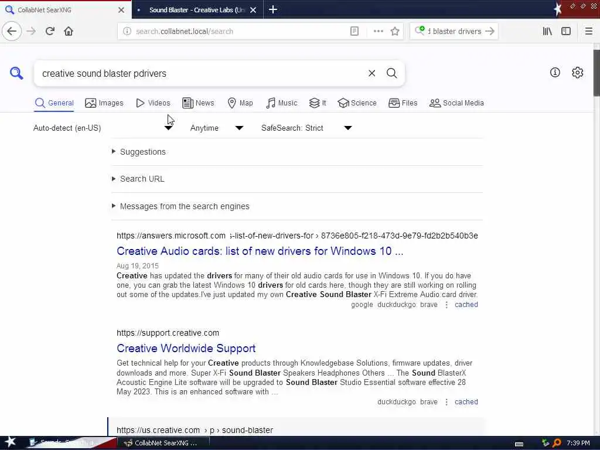Open a new browser tab

[273, 9]
